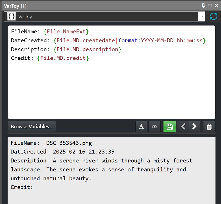
Task: Expand the VarToy preset dropdown arrow
Action: pyautogui.click(x=202, y=17)
